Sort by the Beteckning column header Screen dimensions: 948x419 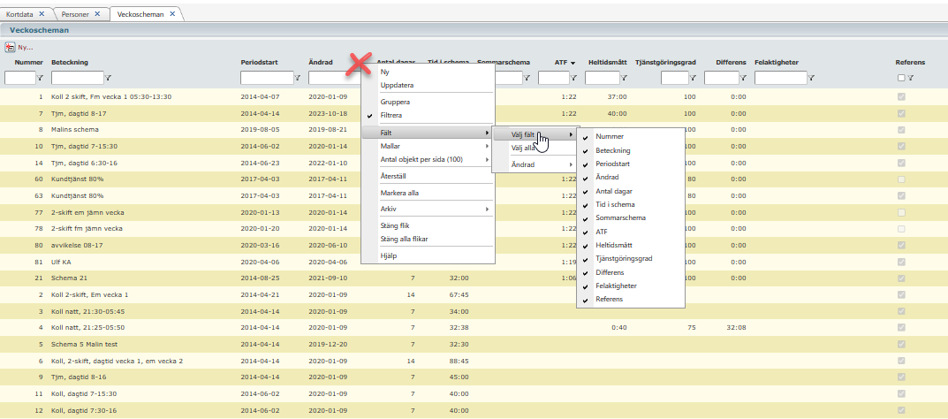pyautogui.click(x=70, y=62)
